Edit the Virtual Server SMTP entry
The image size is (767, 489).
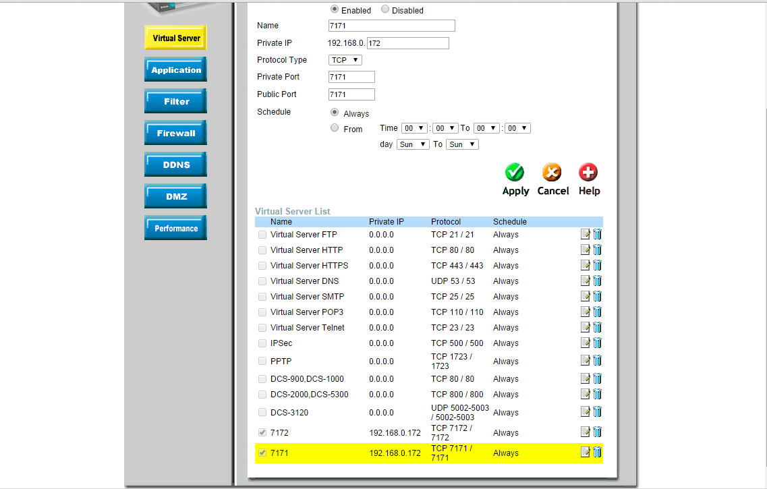585,296
